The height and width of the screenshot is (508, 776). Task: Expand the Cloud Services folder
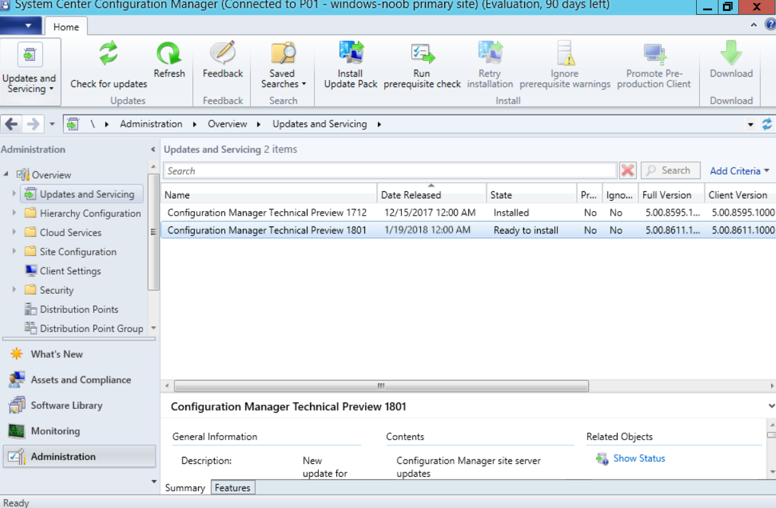click(x=15, y=232)
